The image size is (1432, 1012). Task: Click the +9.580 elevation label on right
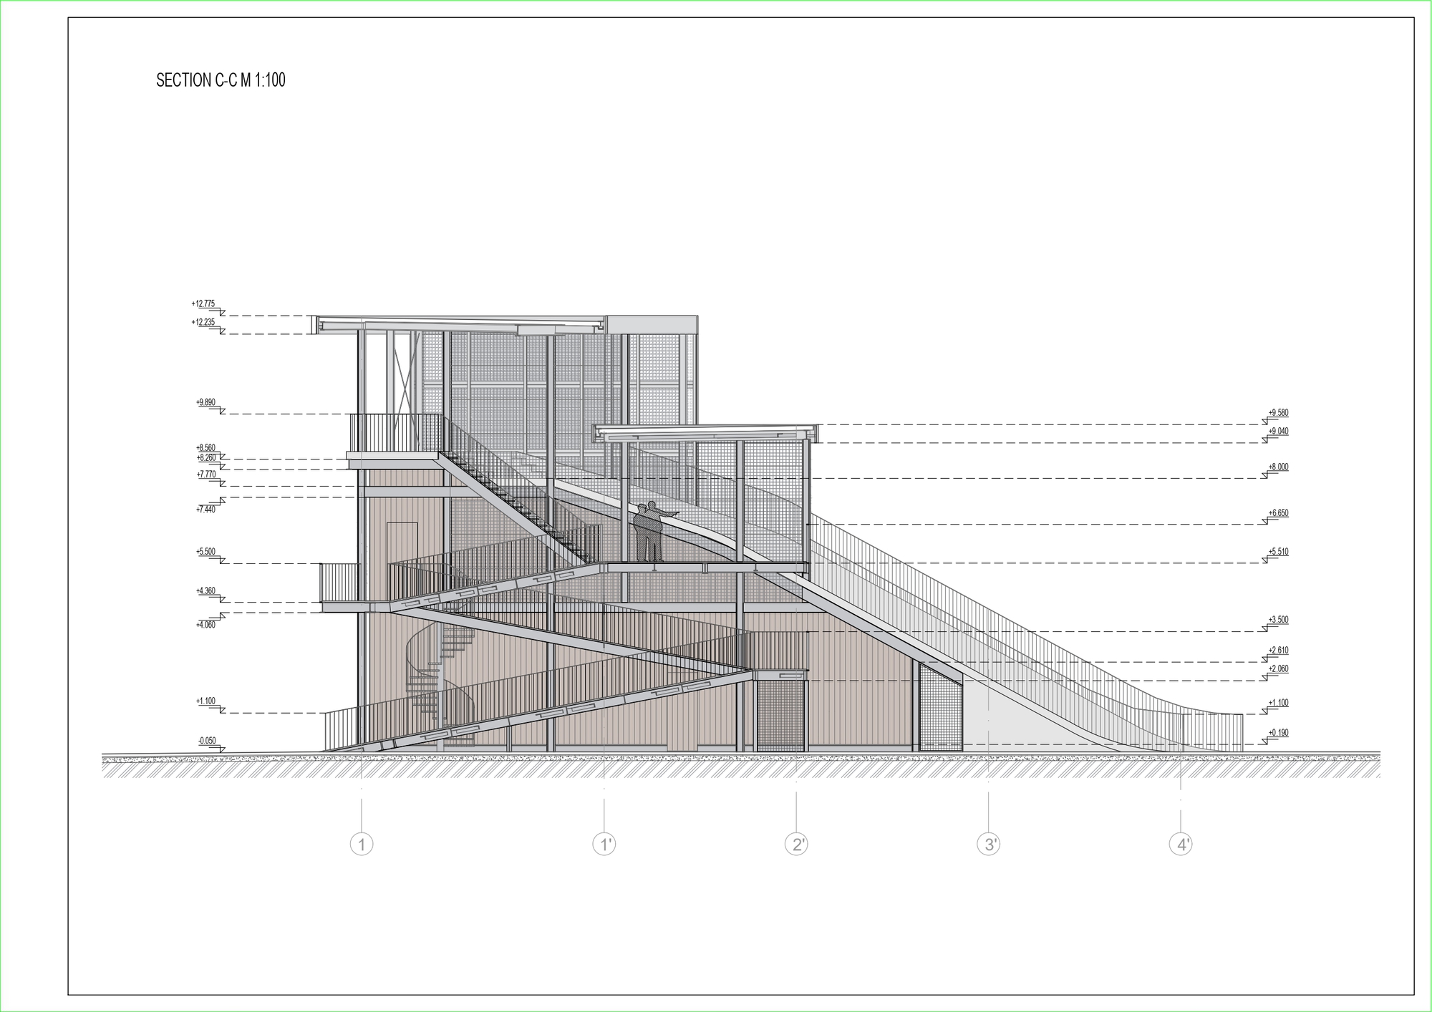1278,413
